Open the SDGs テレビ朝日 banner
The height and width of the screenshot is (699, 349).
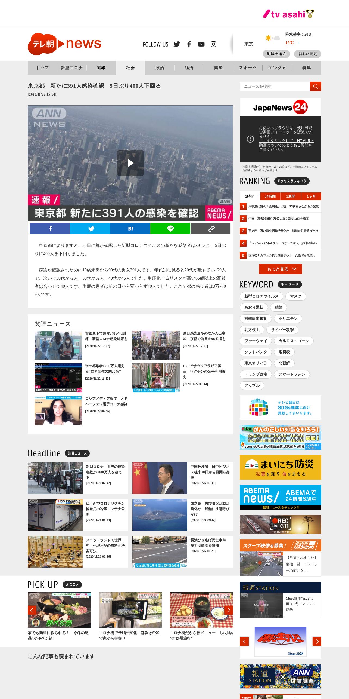click(281, 407)
